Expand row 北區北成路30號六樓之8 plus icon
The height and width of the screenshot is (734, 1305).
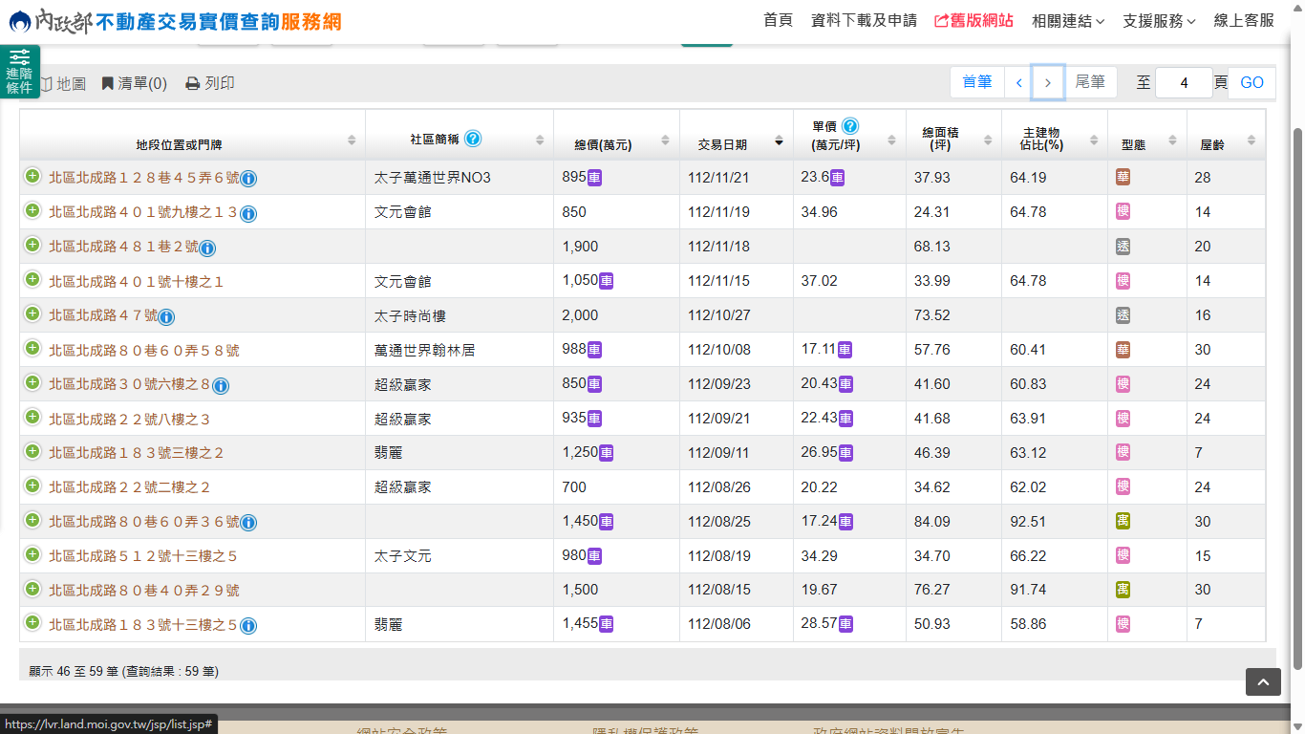pos(32,382)
